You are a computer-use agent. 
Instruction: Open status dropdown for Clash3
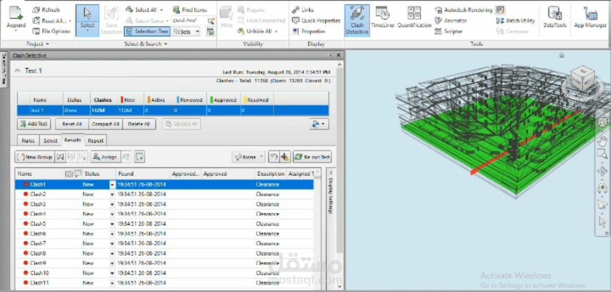click(113, 204)
